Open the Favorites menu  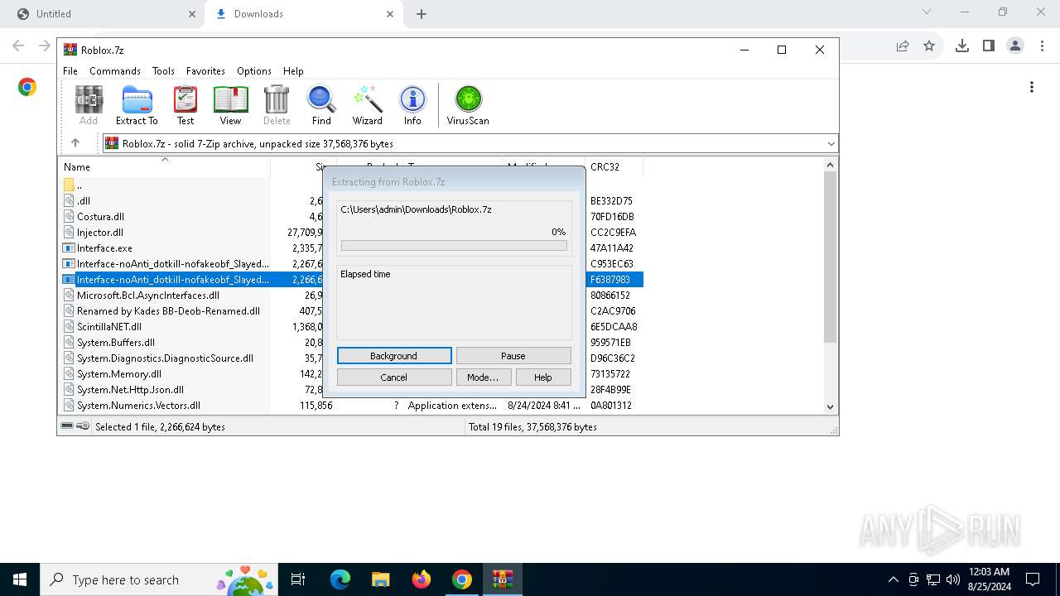pyautogui.click(x=205, y=71)
